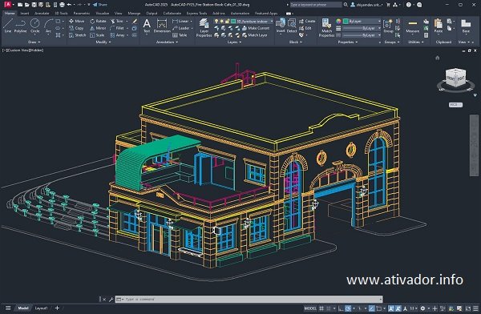The width and height of the screenshot is (481, 314).
Task: Select the Line tool
Action: point(8,26)
